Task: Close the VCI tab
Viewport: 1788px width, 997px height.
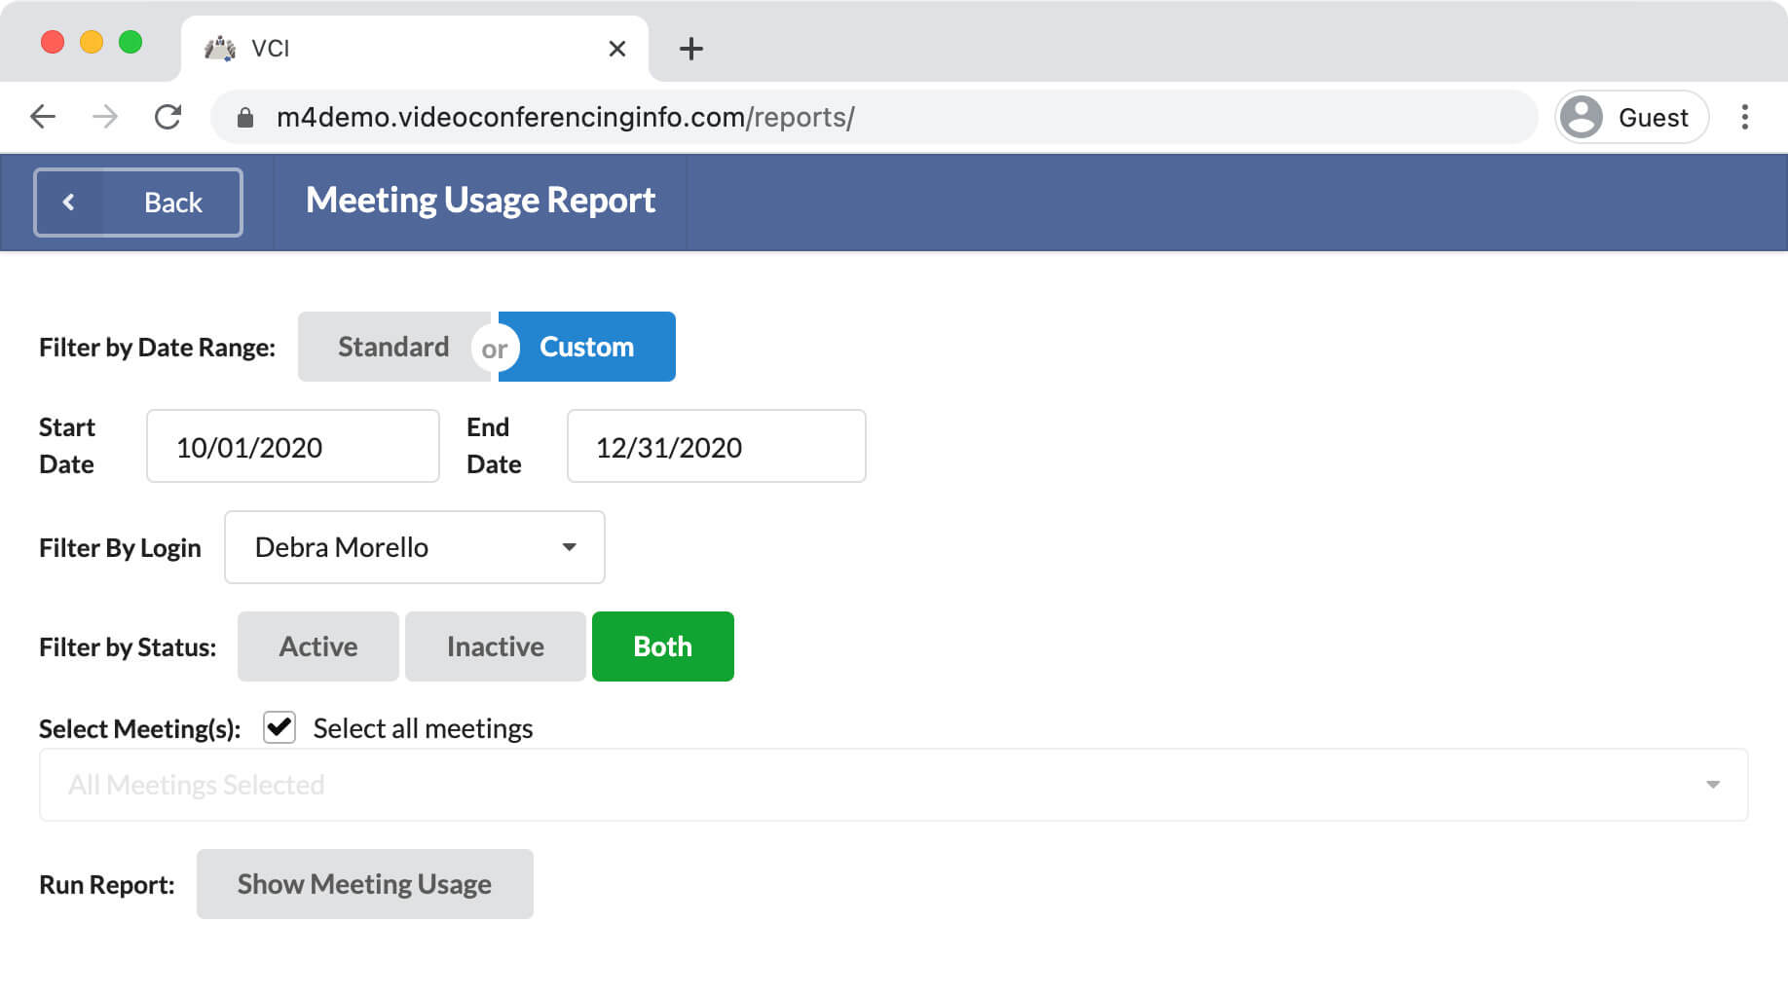Action: (616, 49)
